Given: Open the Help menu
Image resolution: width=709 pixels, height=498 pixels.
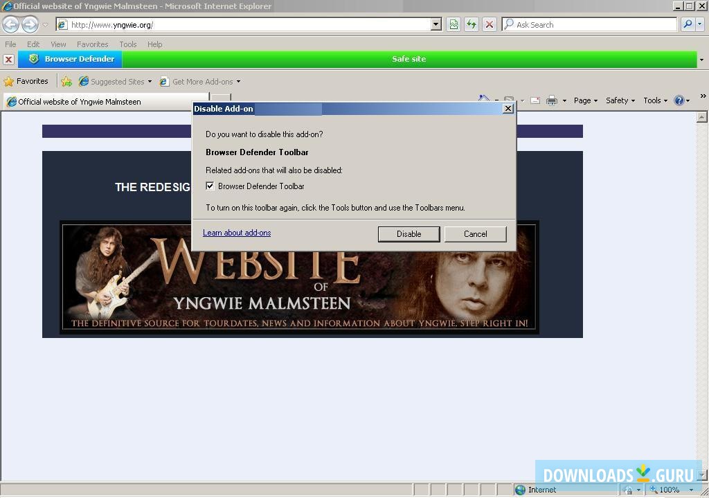Looking at the screenshot, I should [x=154, y=44].
